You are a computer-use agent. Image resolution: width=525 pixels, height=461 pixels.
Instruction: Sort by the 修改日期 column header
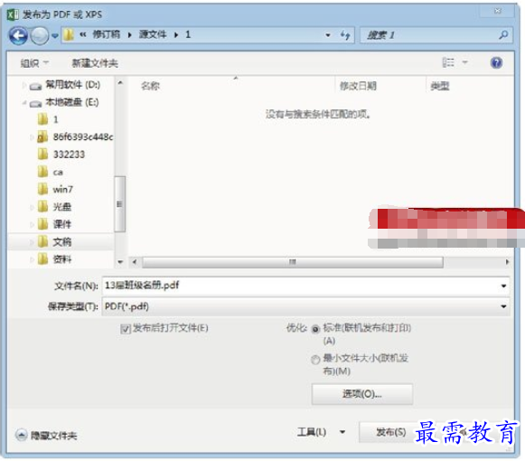pos(358,86)
